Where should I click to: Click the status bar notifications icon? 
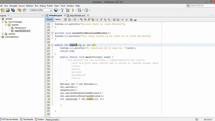pos(197,119)
